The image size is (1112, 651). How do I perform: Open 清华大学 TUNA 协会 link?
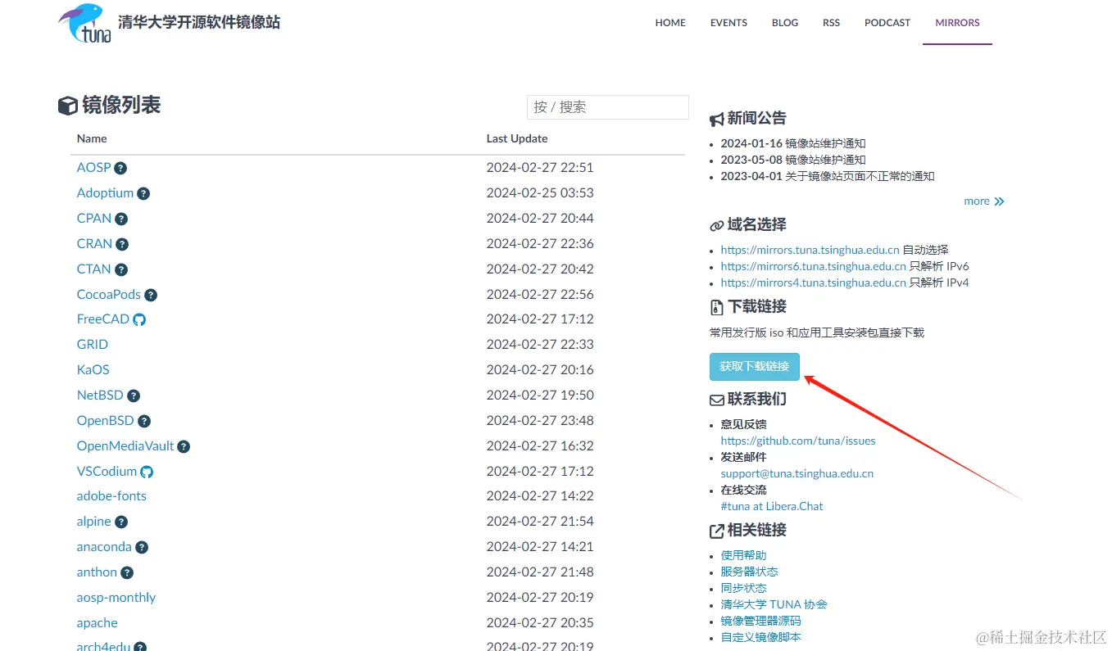coord(774,604)
